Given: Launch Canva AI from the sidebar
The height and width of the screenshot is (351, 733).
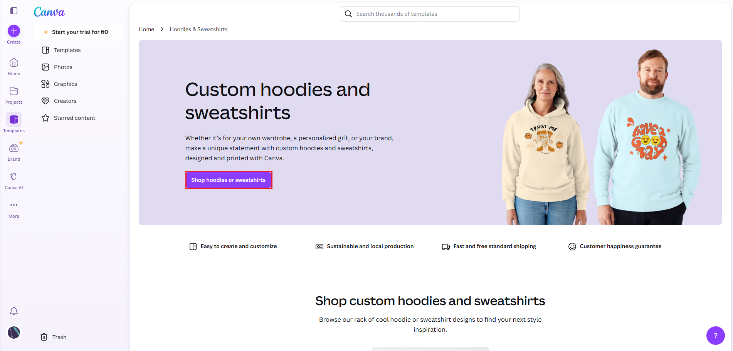Looking at the screenshot, I should point(14,180).
